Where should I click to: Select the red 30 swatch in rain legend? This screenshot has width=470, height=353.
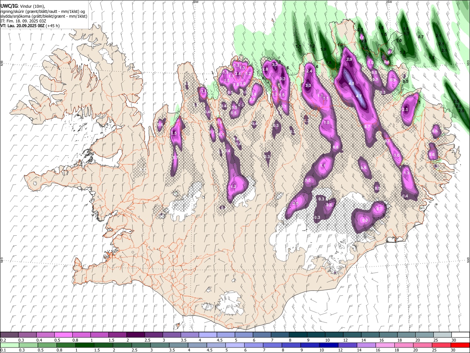[460, 345]
